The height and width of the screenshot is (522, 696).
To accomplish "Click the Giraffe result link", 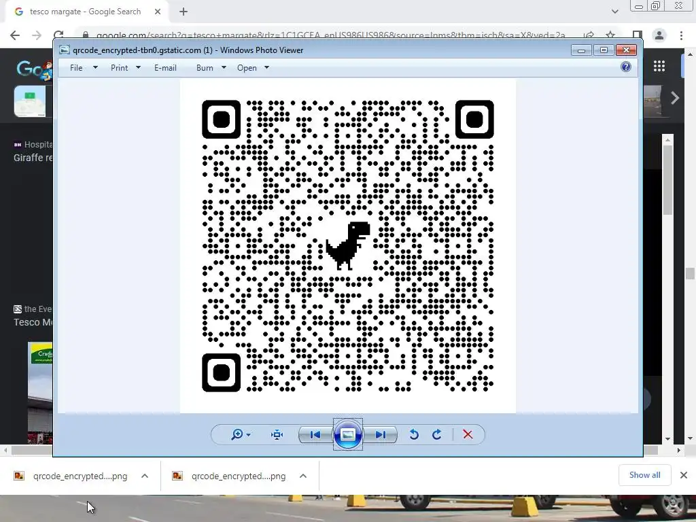I will coord(33,158).
